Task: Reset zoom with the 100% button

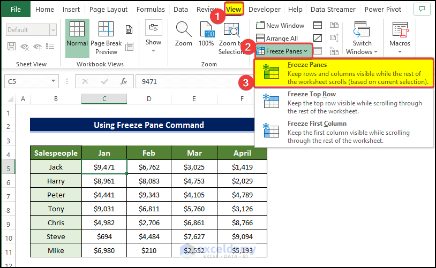Action: tap(206, 34)
